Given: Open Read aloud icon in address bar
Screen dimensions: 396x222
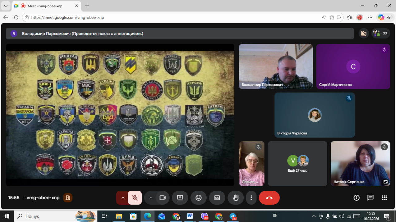Looking at the screenshot, I should pyautogui.click(x=324, y=17).
